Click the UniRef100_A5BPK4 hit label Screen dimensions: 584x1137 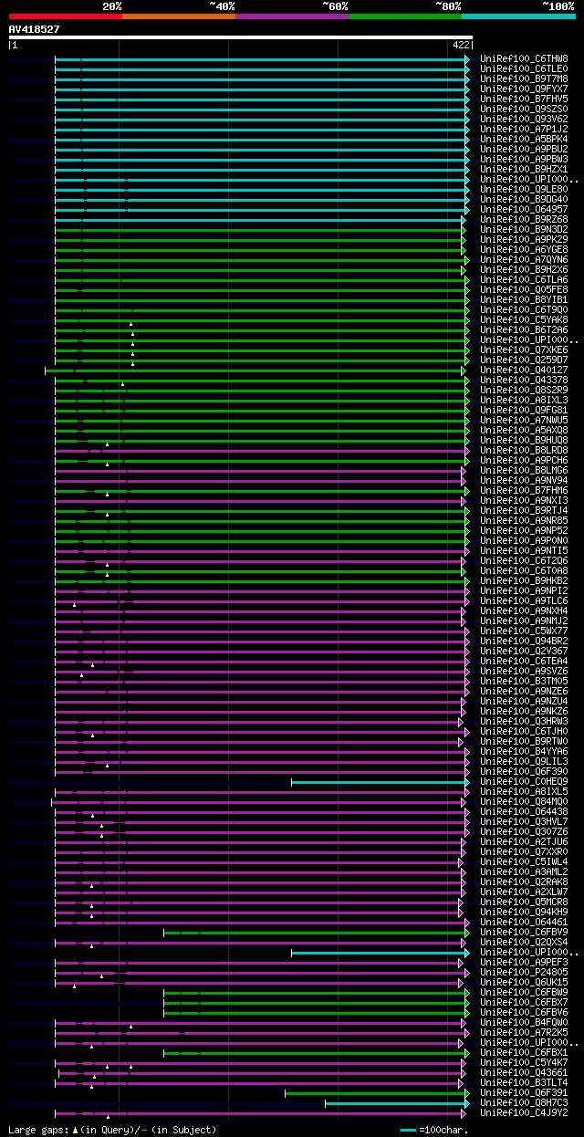[524, 139]
